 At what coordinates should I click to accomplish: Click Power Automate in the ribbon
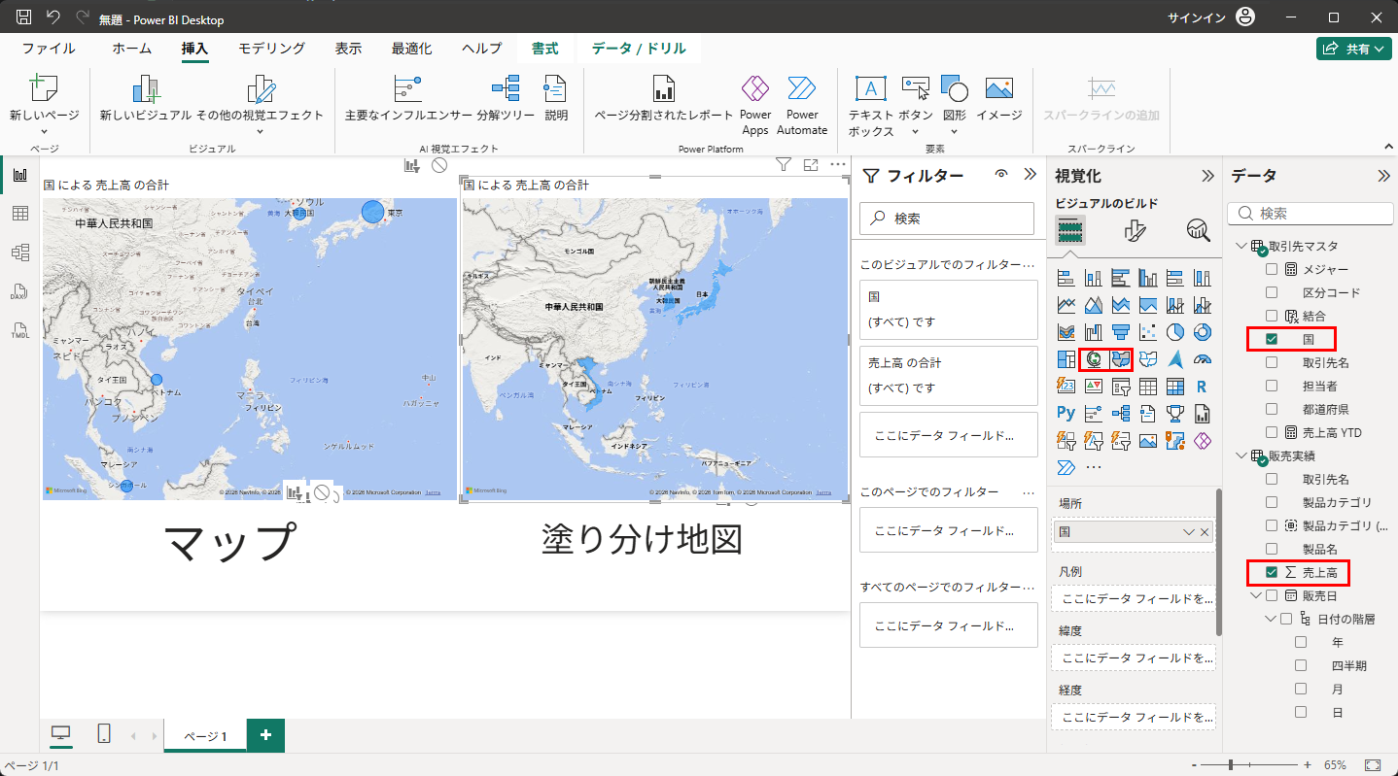[802, 105]
